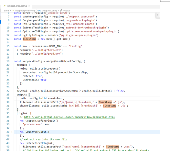Image resolution: width=180 pixels, height=154 pixels.
Task: Click 'copy-webpack-plugin' string on line 8
Action: (80, 20)
